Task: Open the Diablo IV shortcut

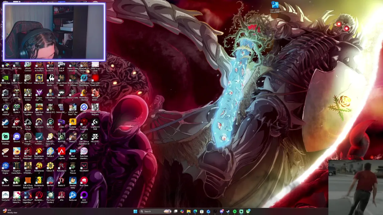Action: [61, 182]
